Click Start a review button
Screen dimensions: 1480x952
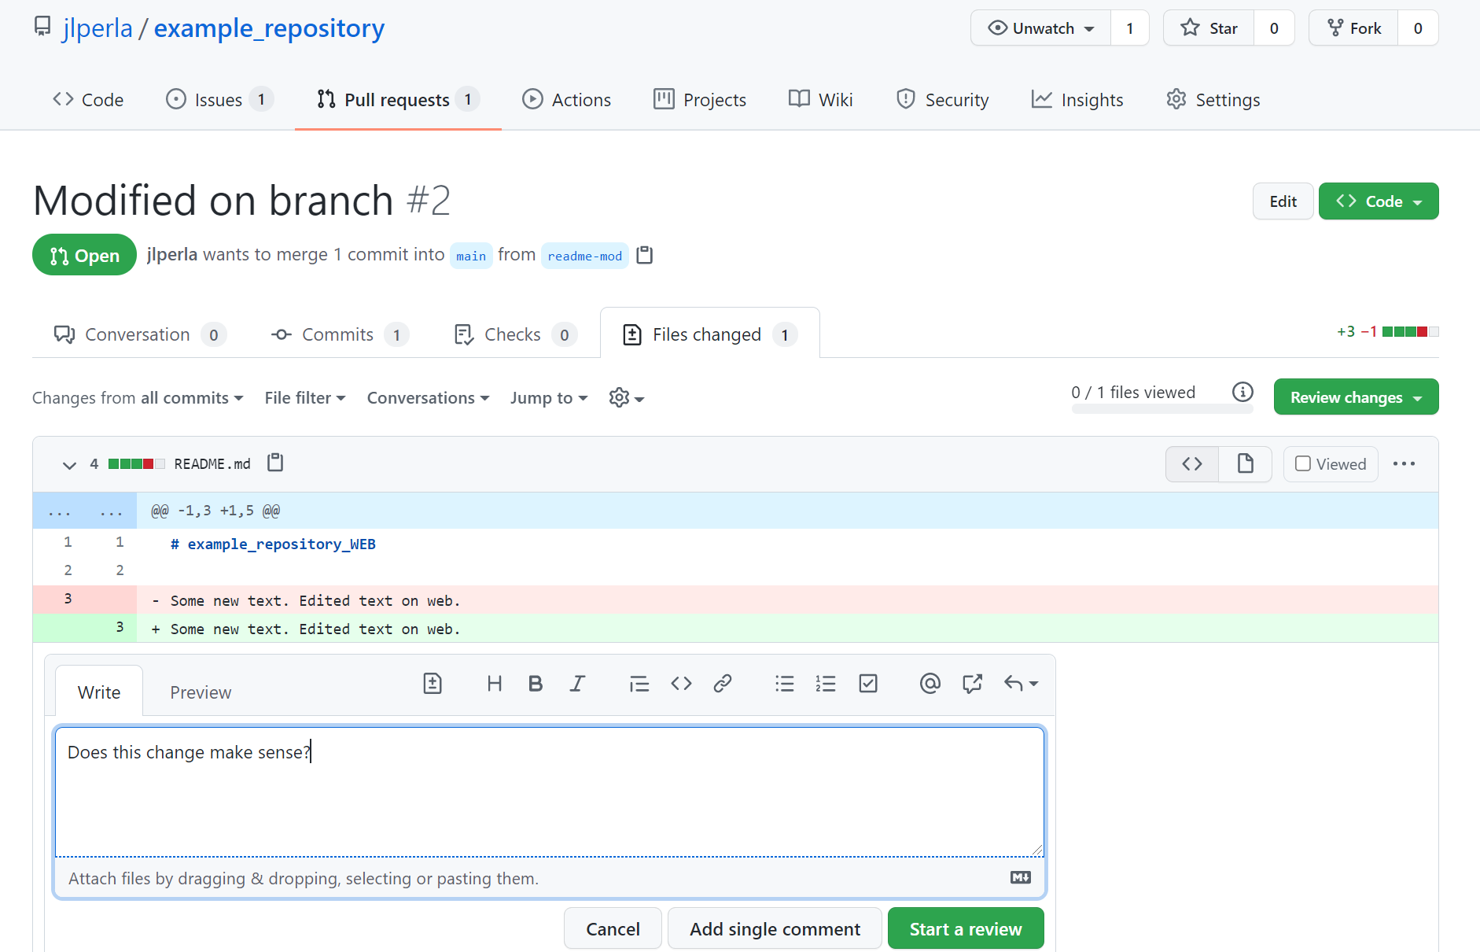point(965,929)
